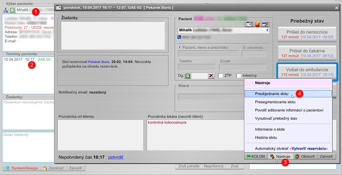Viewport: 342px width, 175px height.
Task: Click the blue info icon beside patient name
Action: pyautogui.click(x=267, y=31)
